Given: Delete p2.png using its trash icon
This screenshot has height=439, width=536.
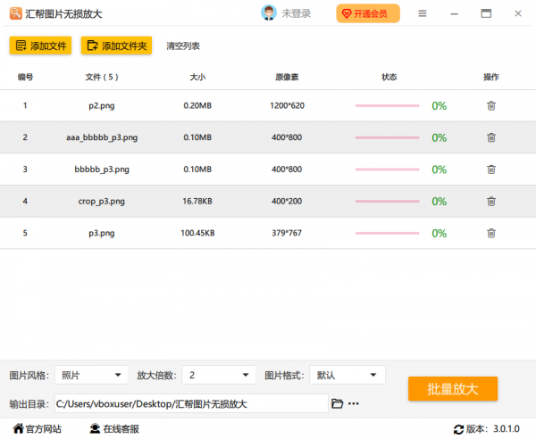Looking at the screenshot, I should (490, 106).
